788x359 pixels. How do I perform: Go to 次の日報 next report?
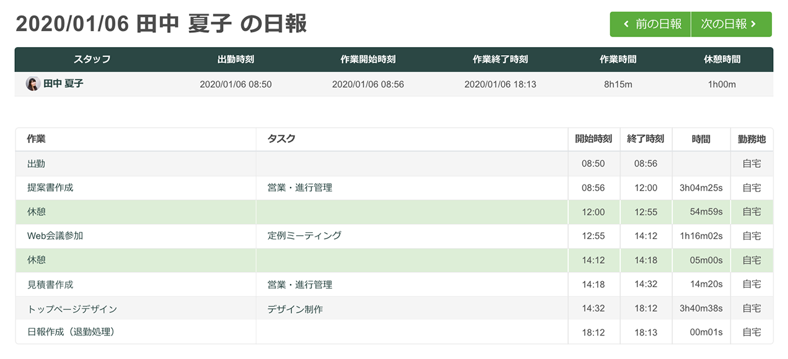click(731, 24)
